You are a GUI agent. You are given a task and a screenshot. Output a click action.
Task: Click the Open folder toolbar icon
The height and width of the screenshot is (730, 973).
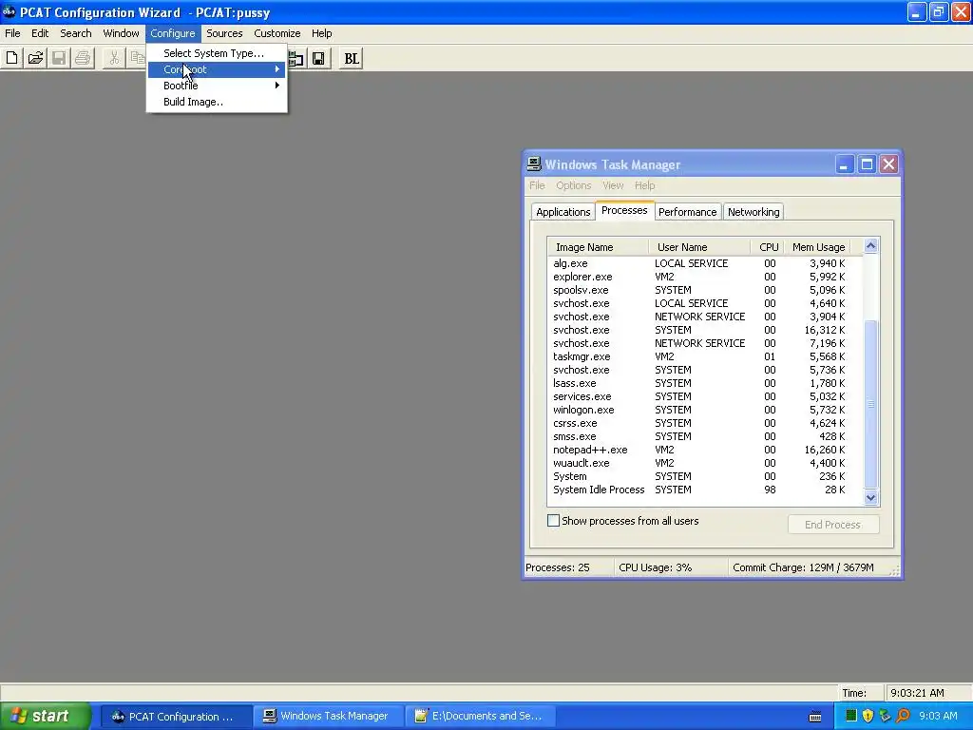(x=35, y=58)
